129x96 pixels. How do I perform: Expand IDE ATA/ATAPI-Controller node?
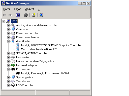click(8, 53)
